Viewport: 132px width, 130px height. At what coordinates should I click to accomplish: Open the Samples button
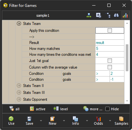(x=121, y=121)
